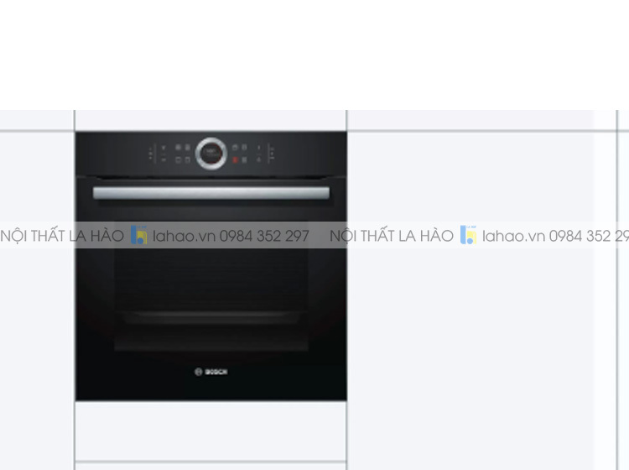Click the outermost lower-left heating mode icon
The image size is (629, 470).
pos(178,159)
